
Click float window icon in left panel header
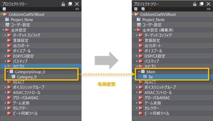coord(70,4)
